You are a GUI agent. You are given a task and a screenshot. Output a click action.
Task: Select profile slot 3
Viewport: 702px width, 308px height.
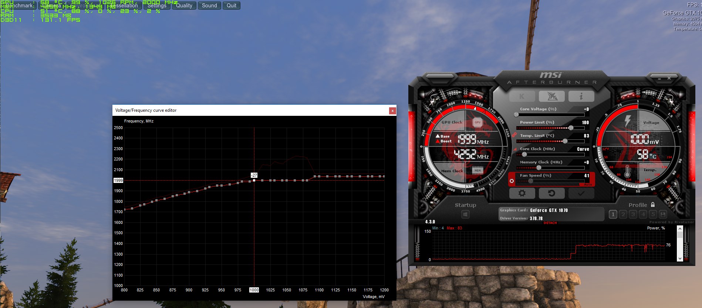(x=633, y=214)
